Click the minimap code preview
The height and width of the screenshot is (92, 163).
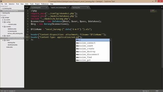click(x=154, y=11)
